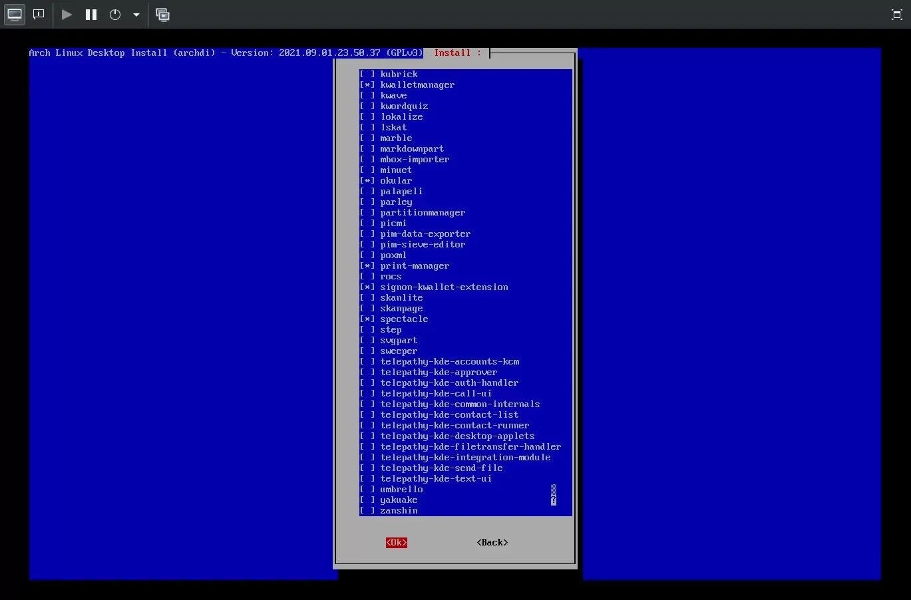The height and width of the screenshot is (600, 911).
Task: Expand the shutdown options dropdown arrow
Action: pos(136,15)
